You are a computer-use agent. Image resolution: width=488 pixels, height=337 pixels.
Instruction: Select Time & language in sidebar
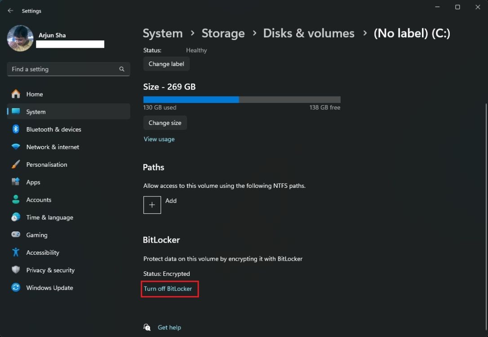click(49, 217)
